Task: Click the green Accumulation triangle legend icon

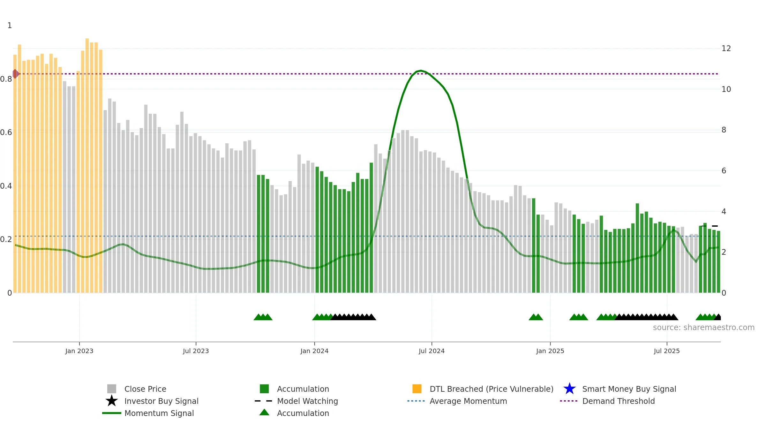Action: pos(264,412)
